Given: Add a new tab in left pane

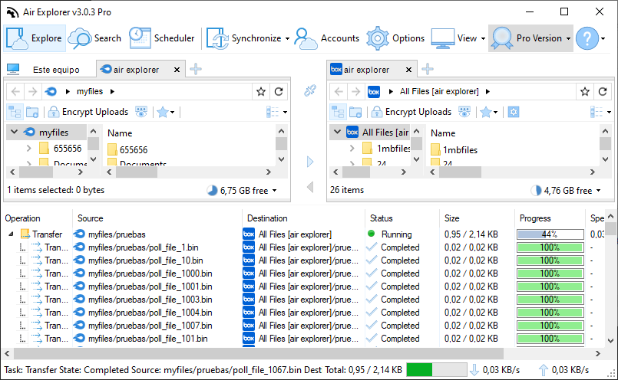Looking at the screenshot, I should click(196, 69).
